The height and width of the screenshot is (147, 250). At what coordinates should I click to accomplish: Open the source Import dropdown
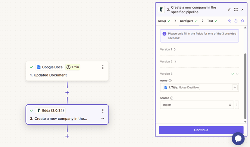197,105
